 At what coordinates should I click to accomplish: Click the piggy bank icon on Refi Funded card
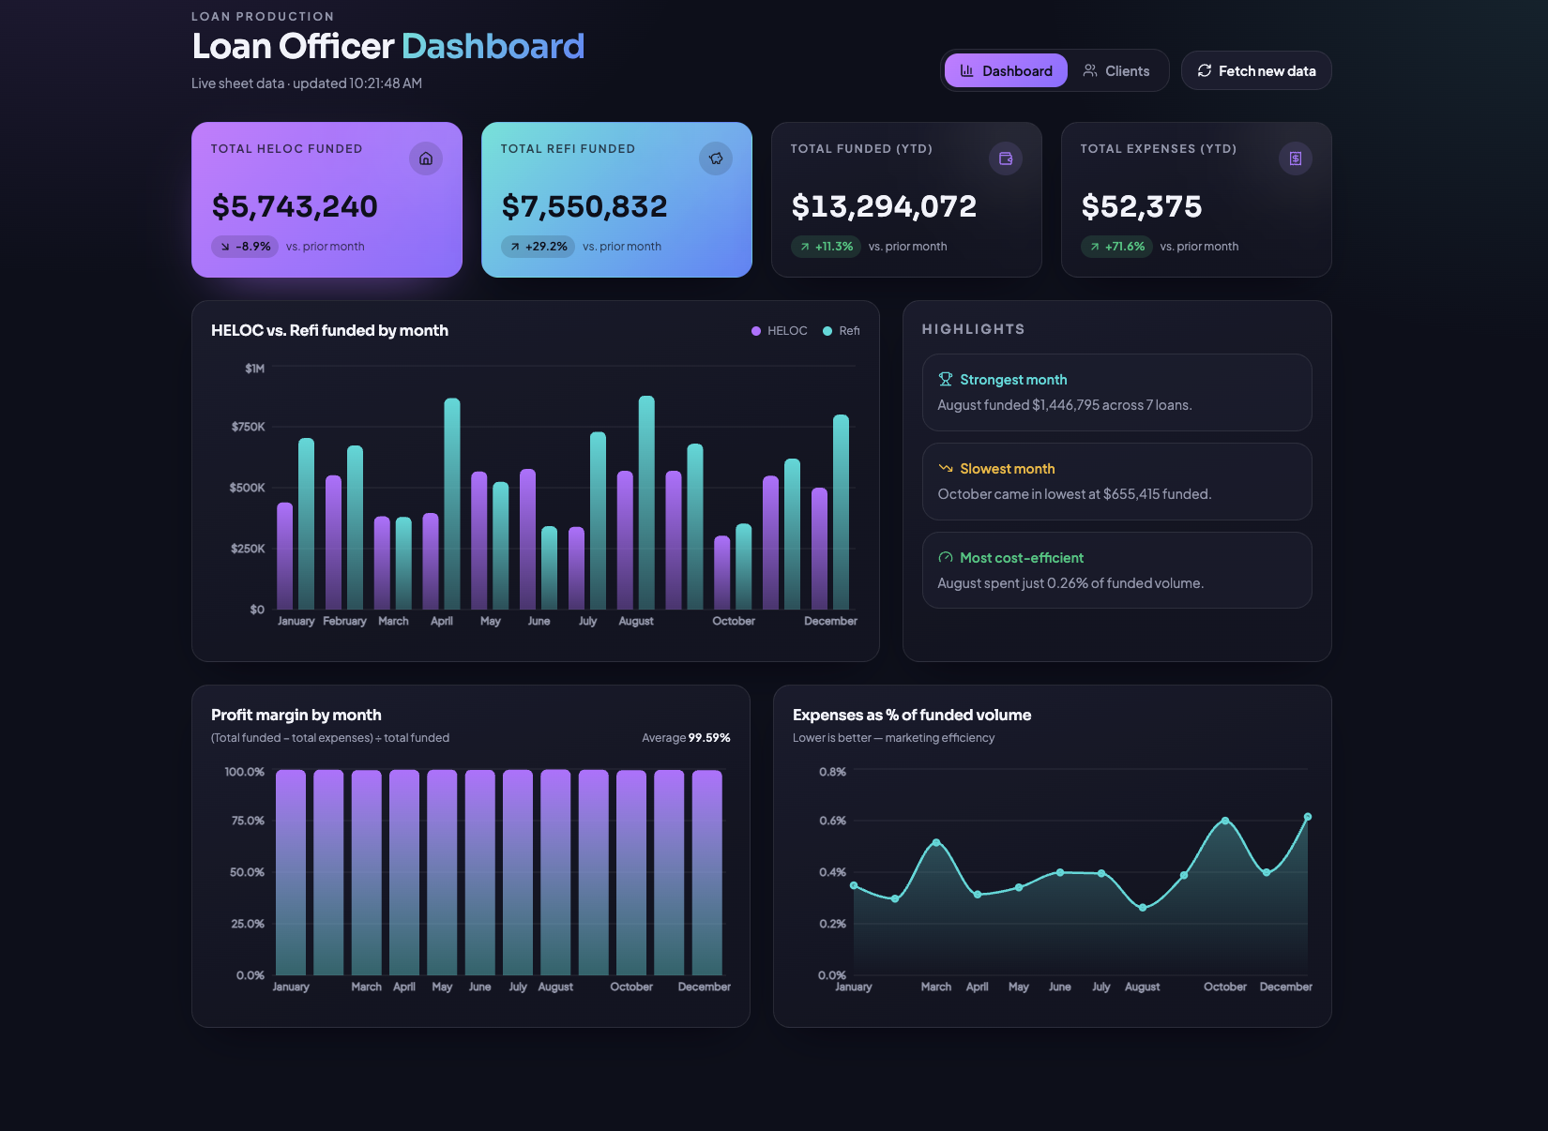(x=716, y=158)
